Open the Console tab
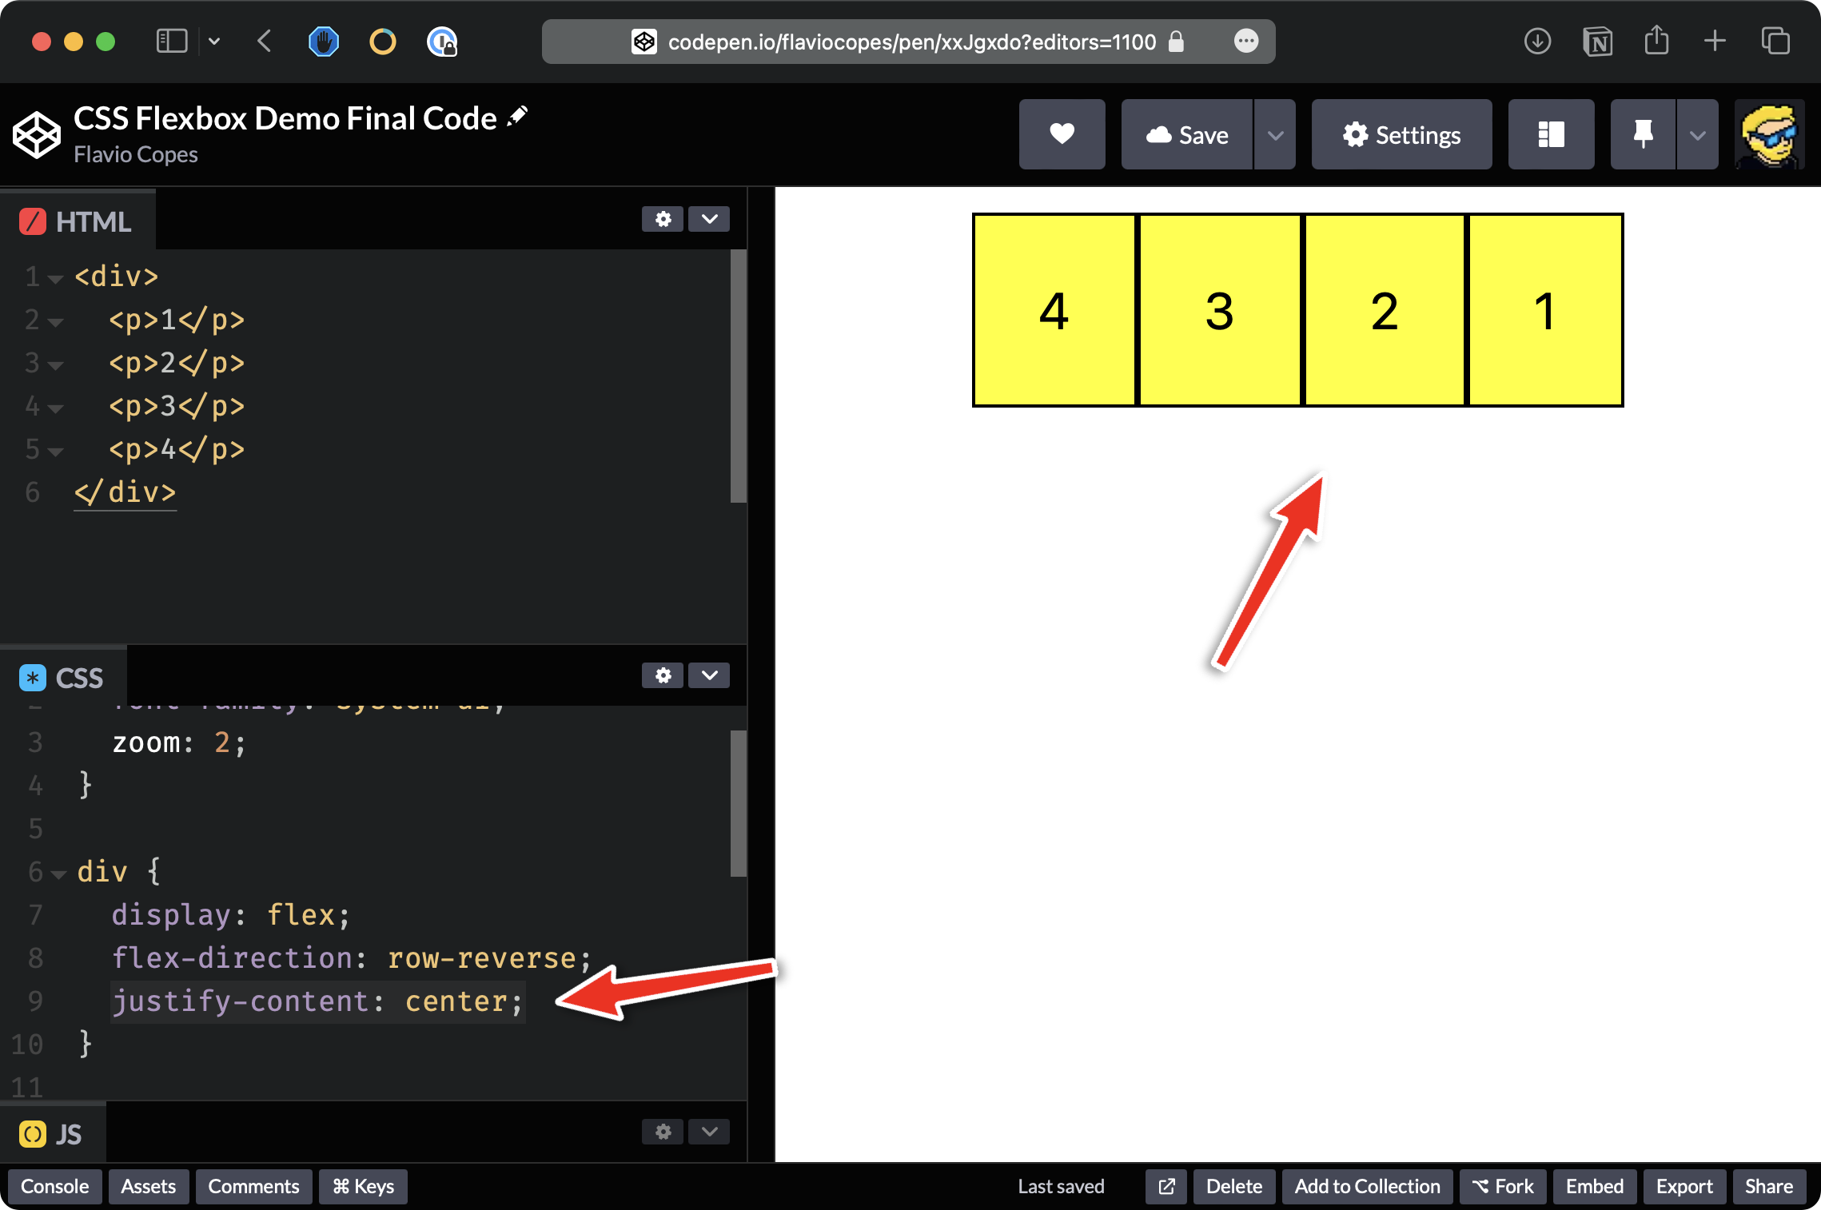The width and height of the screenshot is (1821, 1210). click(x=54, y=1186)
